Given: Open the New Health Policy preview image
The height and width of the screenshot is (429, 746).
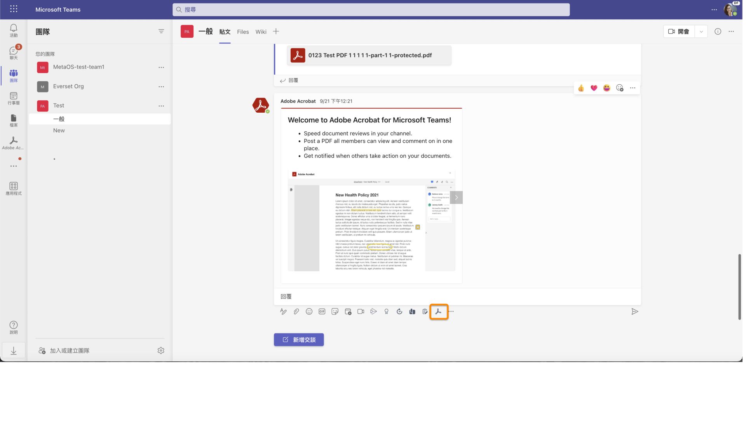Looking at the screenshot, I should (371, 221).
